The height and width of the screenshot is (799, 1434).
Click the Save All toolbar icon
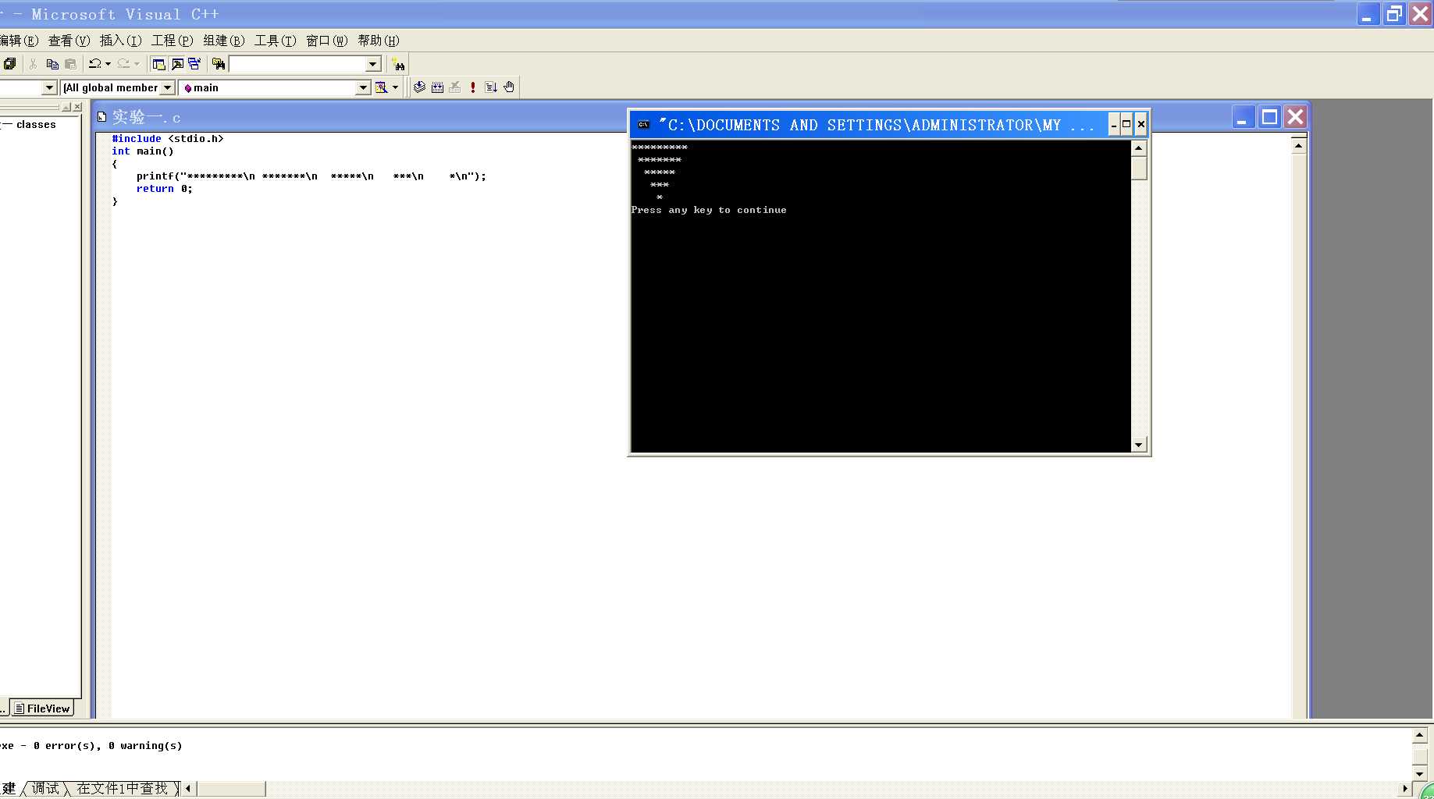click(x=9, y=64)
